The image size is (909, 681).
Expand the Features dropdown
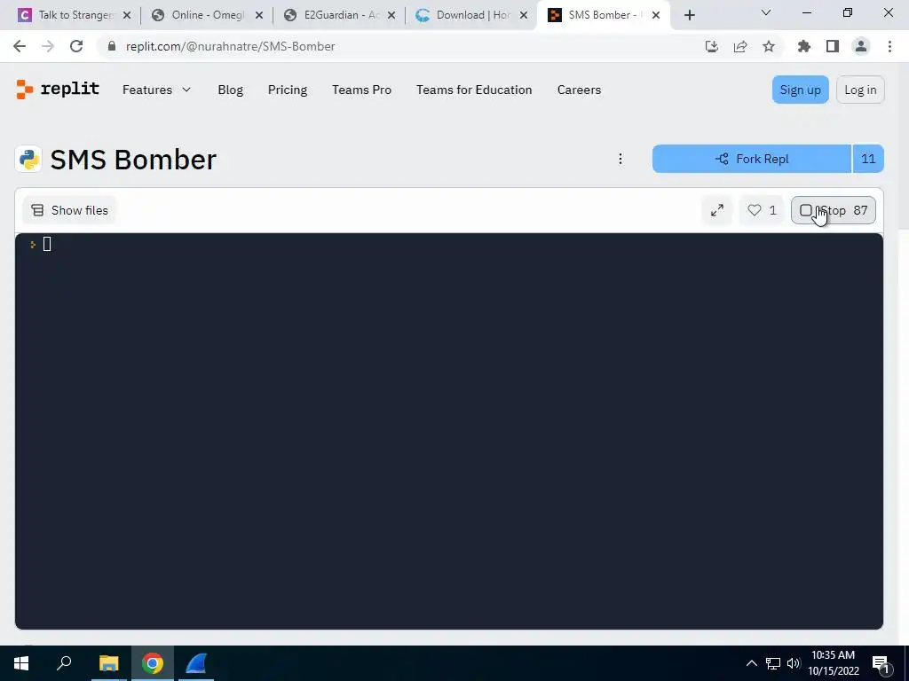pos(156,90)
